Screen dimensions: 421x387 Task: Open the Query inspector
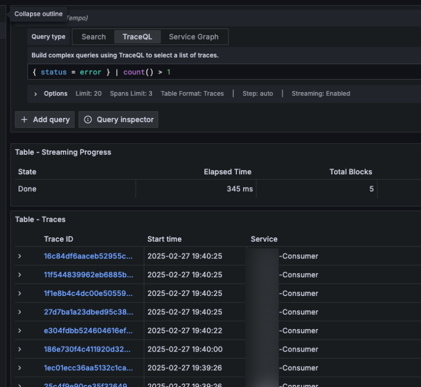point(118,120)
